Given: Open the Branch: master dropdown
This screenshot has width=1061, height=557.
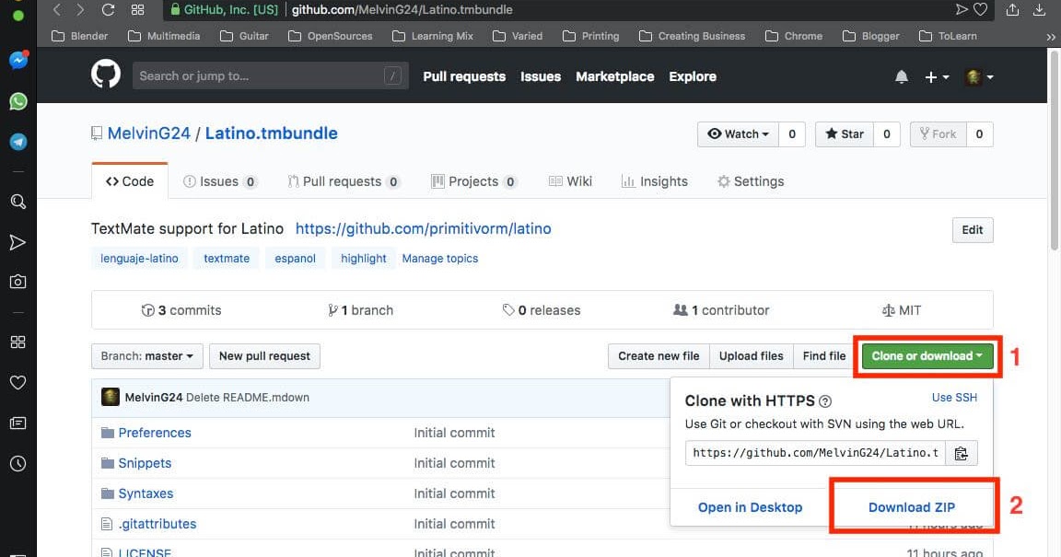Looking at the screenshot, I should click(x=146, y=356).
